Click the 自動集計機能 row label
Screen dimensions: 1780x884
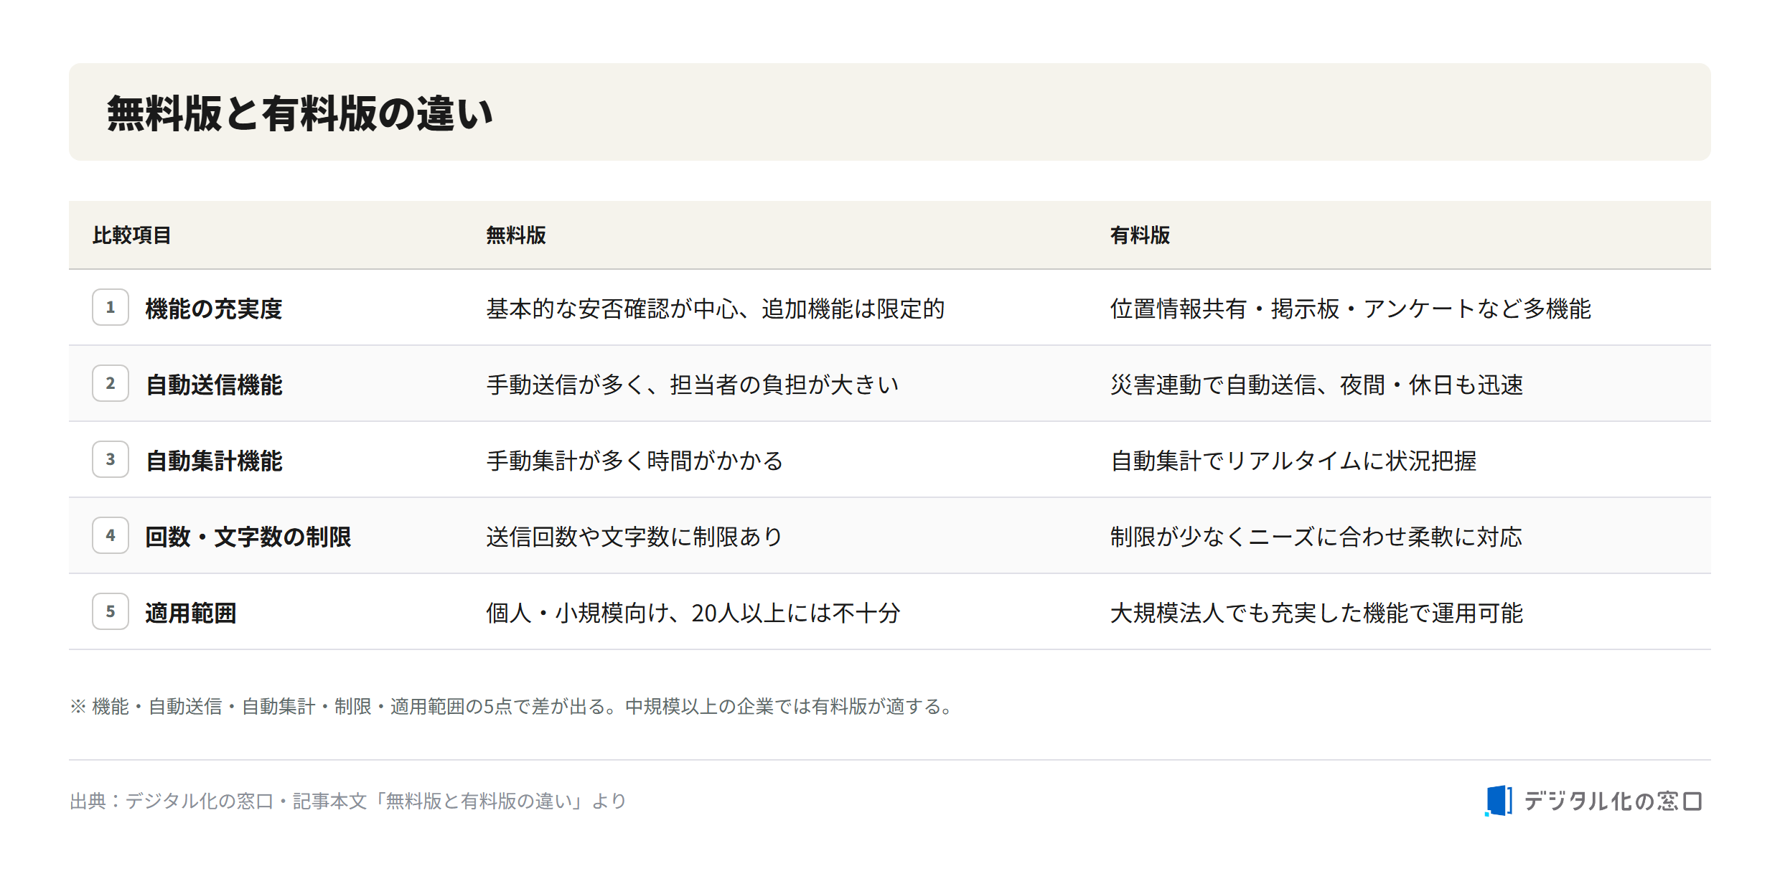point(214,461)
